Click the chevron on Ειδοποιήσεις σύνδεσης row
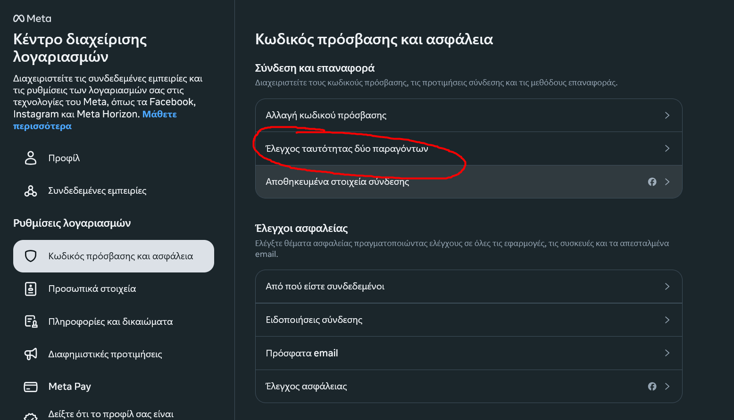 (667, 320)
